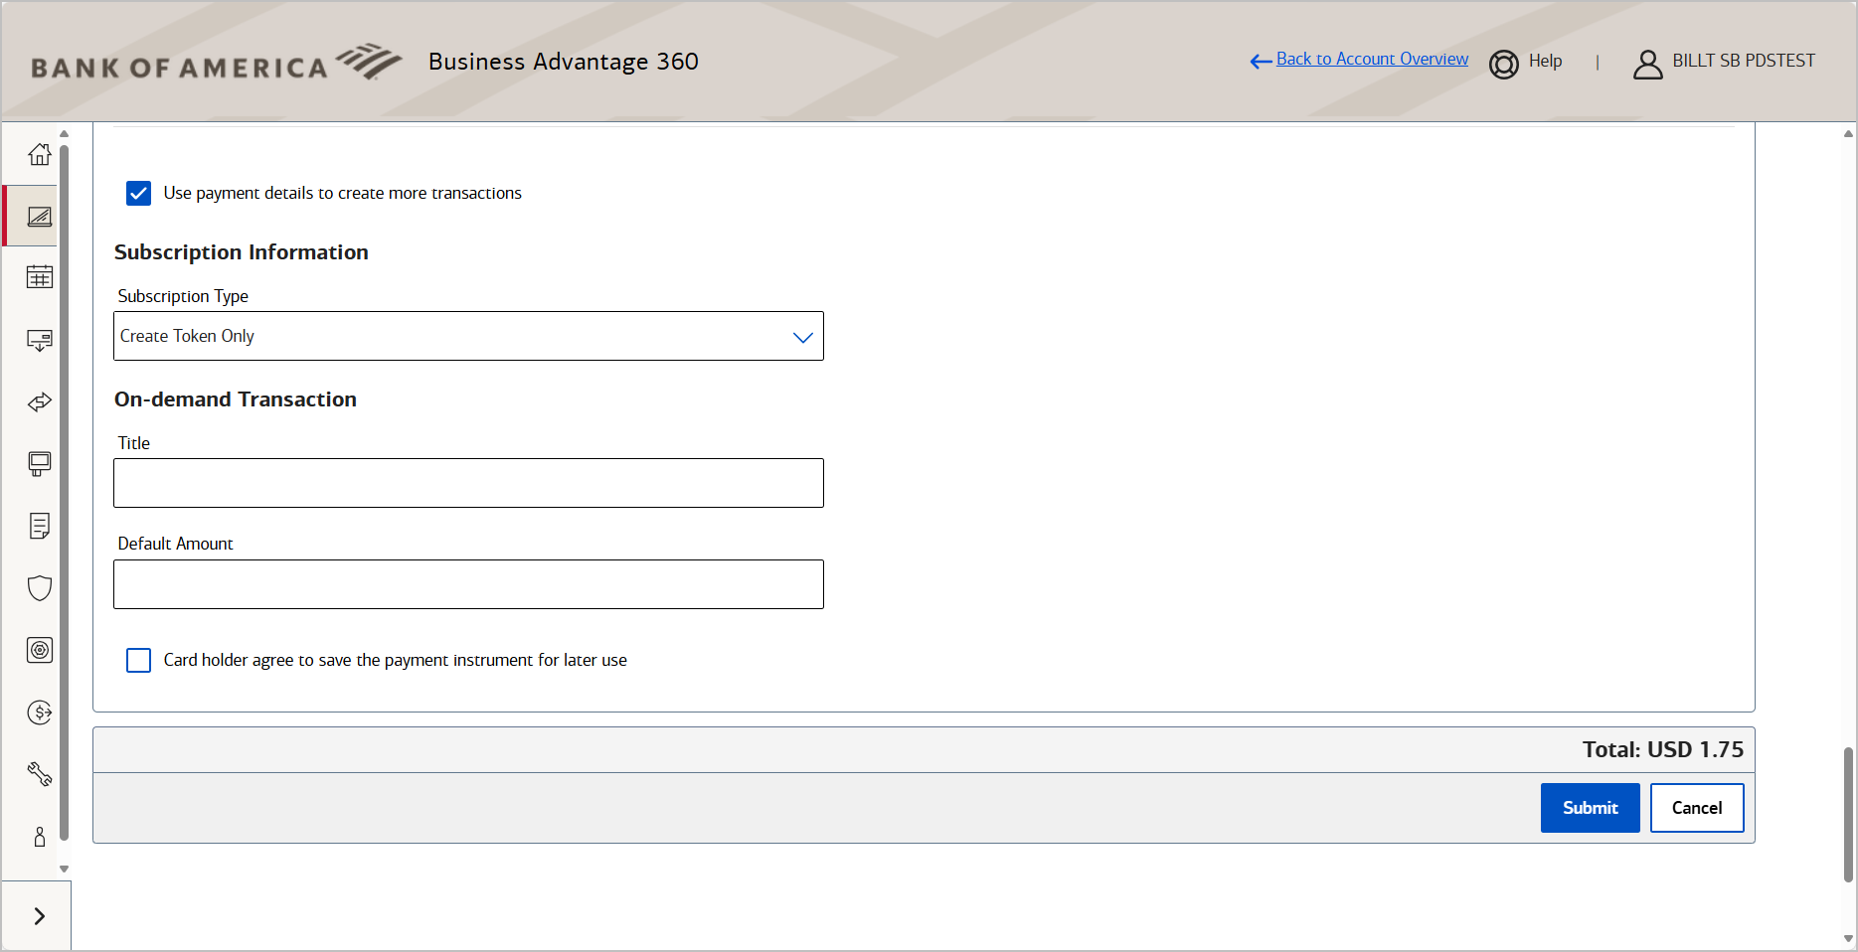
Task: Open the double-arrow transfer icon in sidebar
Action: click(x=40, y=402)
